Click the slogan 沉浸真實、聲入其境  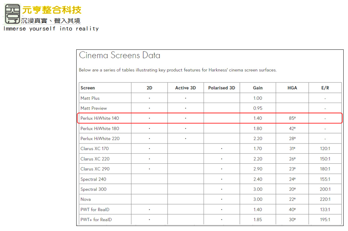(x=51, y=21)
